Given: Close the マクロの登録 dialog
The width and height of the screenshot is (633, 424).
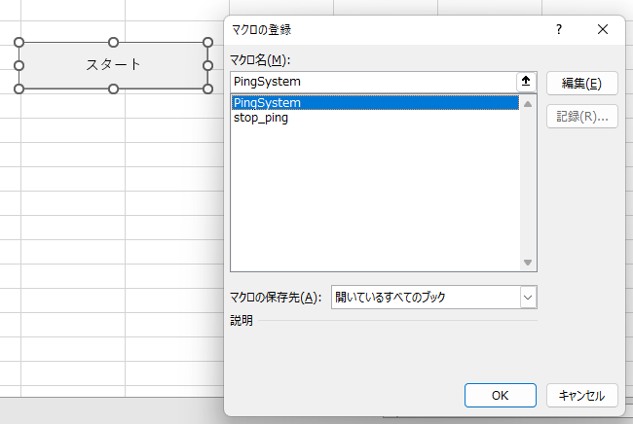Looking at the screenshot, I should [603, 29].
